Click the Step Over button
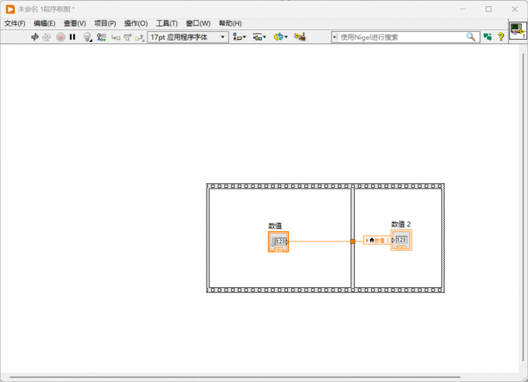Viewport: 528px width, 382px height. click(x=127, y=37)
